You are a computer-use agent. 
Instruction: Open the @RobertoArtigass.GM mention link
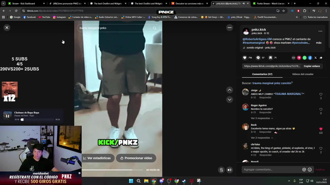click(x=257, y=39)
